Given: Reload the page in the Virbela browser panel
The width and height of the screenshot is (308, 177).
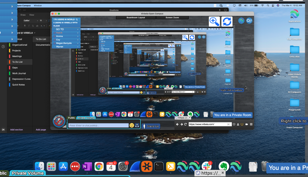Looking at the screenshot, I should coord(185,124).
